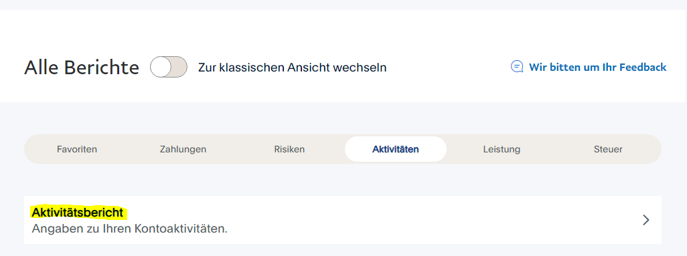Click the Alle Berichte heading
This screenshot has width=687, height=256.
click(82, 68)
